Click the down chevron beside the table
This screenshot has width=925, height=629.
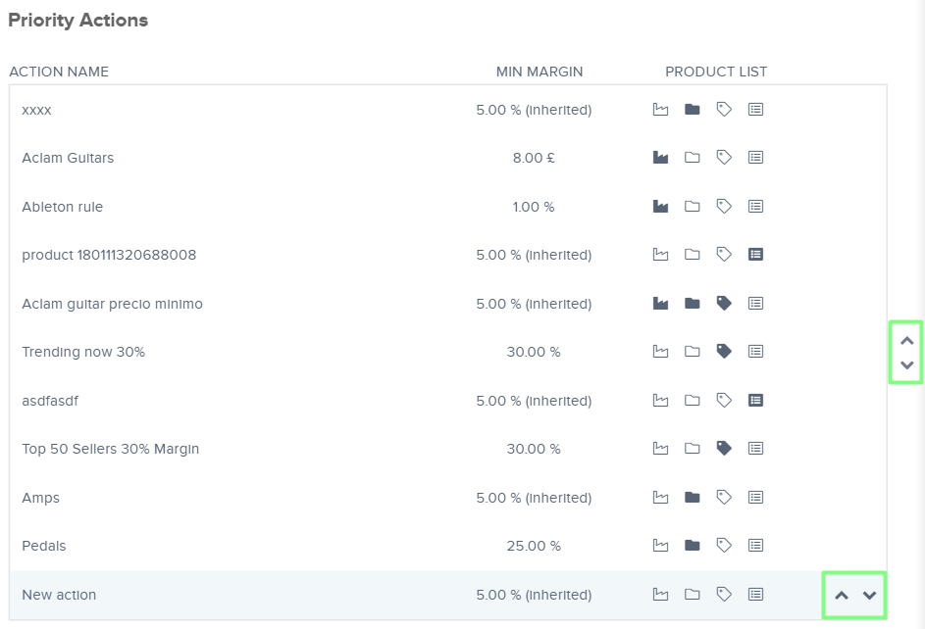coord(906,365)
